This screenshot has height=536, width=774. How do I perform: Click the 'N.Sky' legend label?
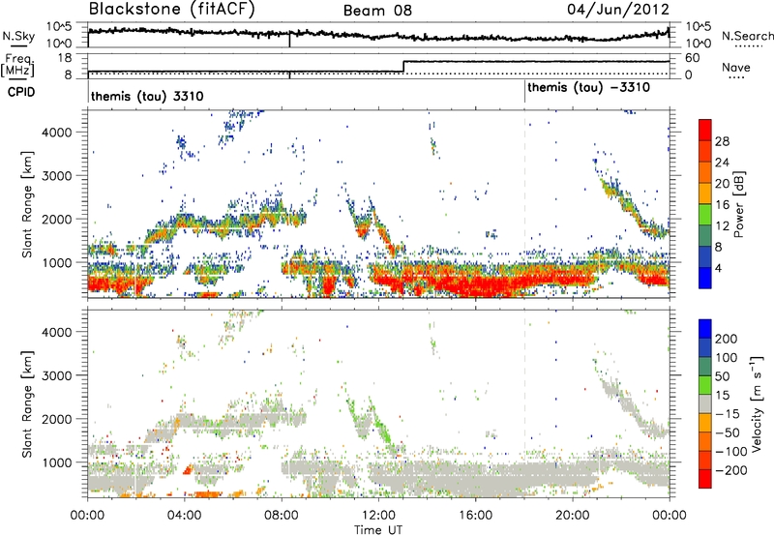click(x=18, y=36)
